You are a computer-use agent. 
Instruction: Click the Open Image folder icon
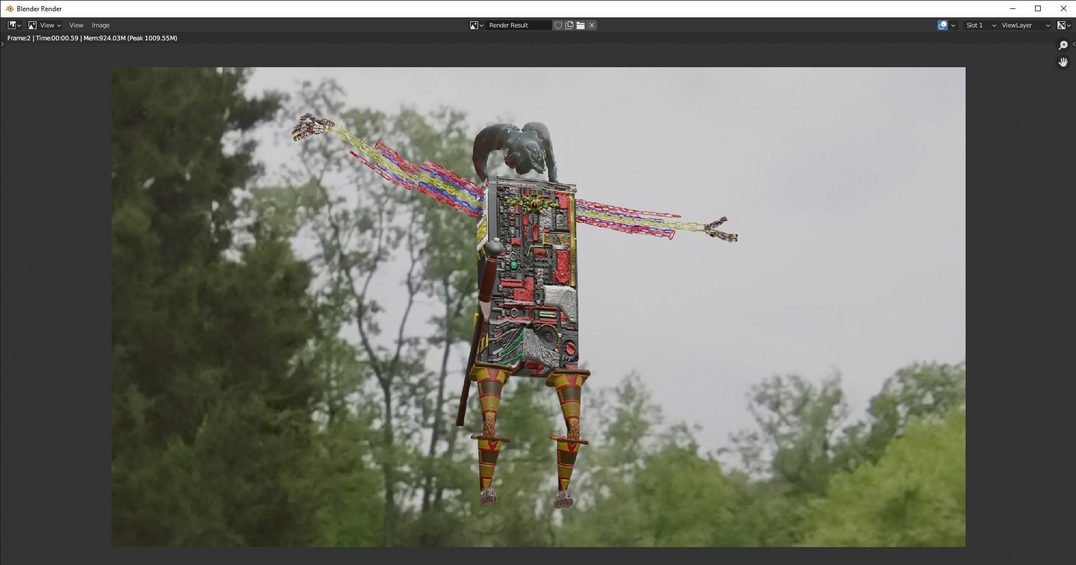(x=581, y=25)
